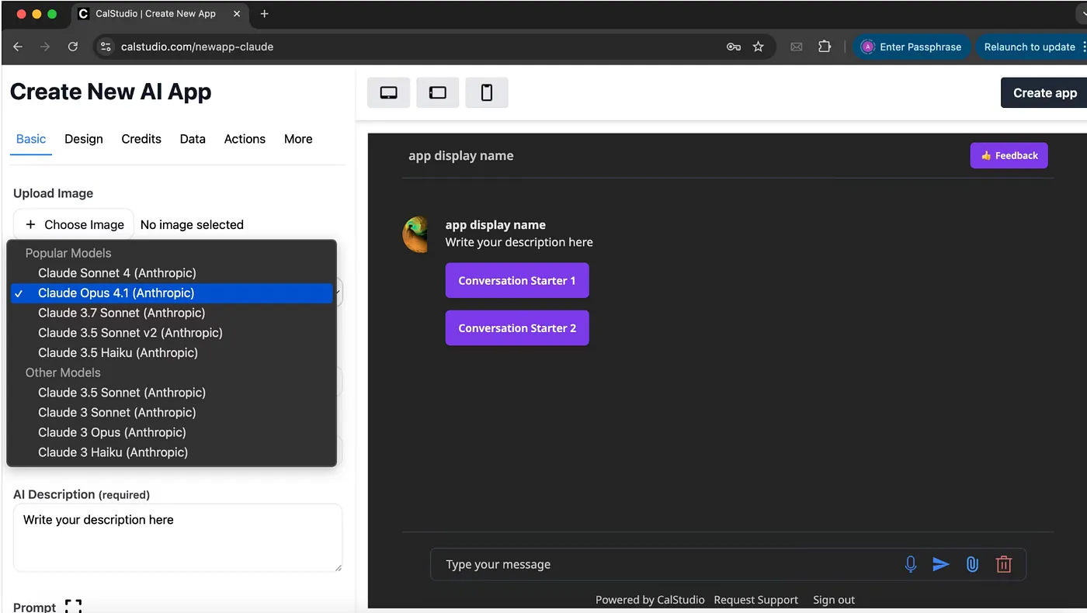The width and height of the screenshot is (1087, 613).
Task: Click AI Description text area
Action: [178, 538]
